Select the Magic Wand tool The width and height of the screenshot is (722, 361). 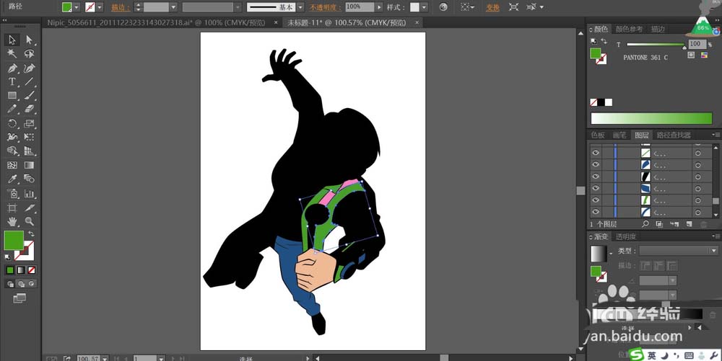tap(12, 54)
